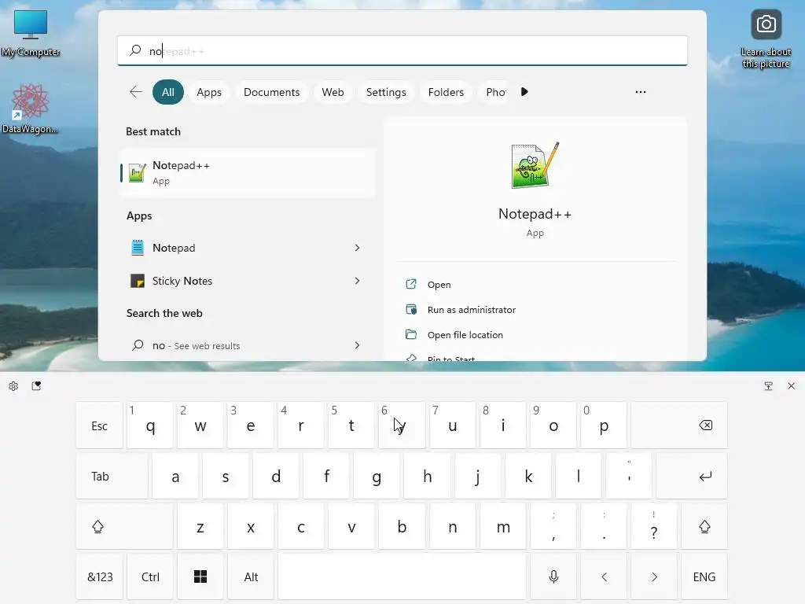This screenshot has width=805, height=604.
Task: Toggle the Ctrl key on touch keyboard
Action: pyautogui.click(x=150, y=576)
